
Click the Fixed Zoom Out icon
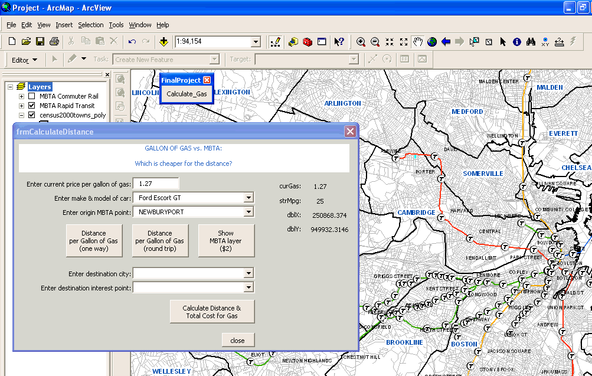pyautogui.click(x=404, y=41)
